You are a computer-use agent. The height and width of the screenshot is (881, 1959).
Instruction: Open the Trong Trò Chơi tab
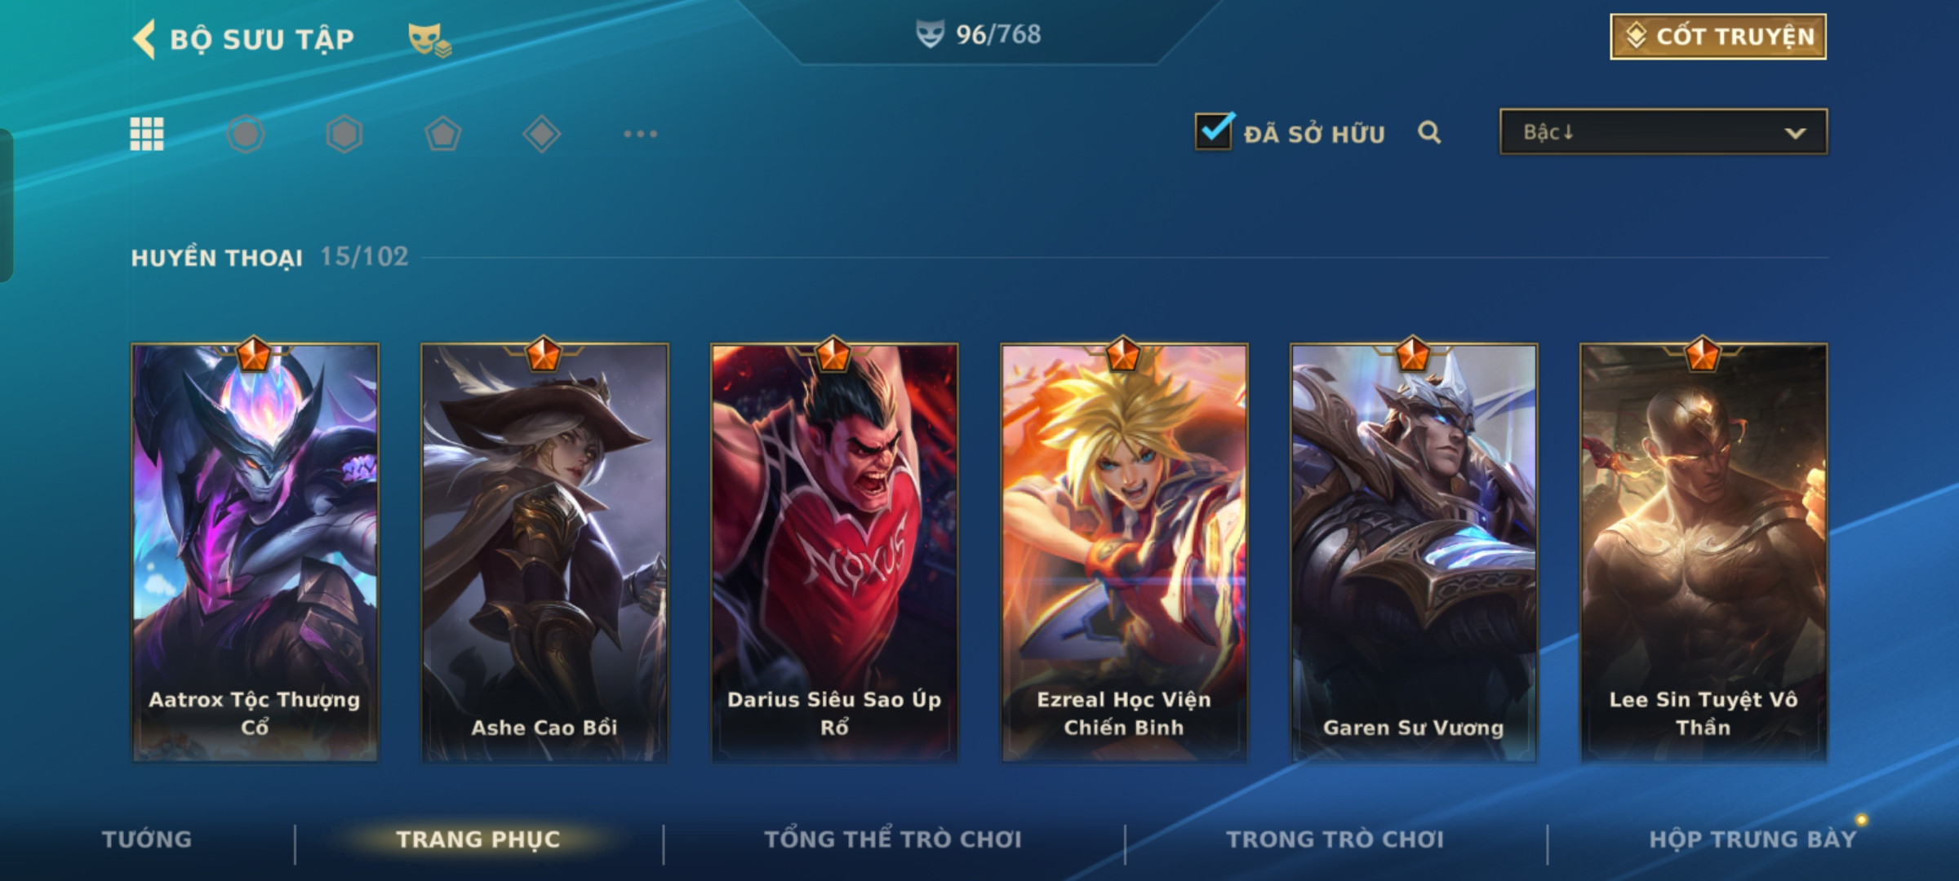point(1335,839)
